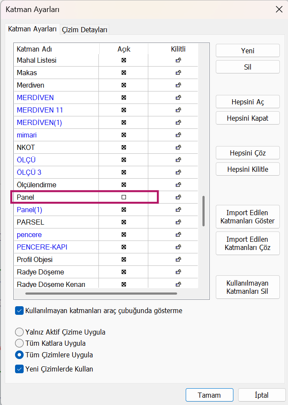
Task: Select Tüm Katlara Uygula radio button
Action: [x=19, y=343]
